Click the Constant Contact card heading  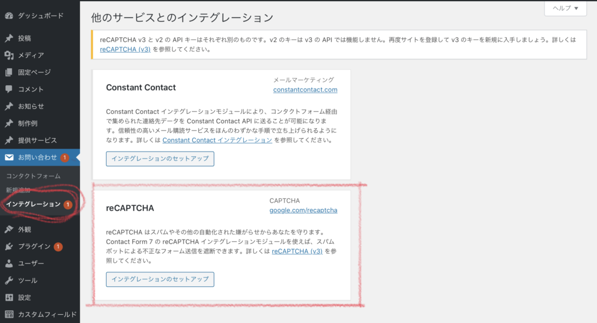(141, 87)
